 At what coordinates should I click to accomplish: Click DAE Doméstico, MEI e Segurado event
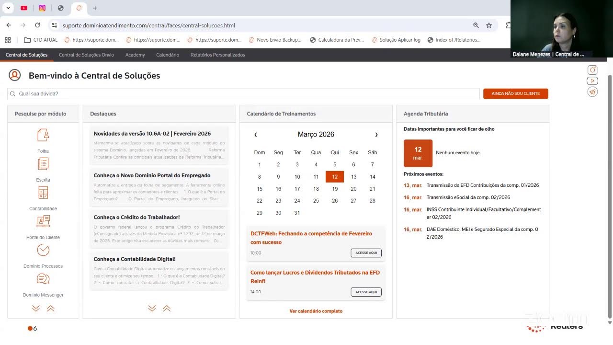click(482, 233)
